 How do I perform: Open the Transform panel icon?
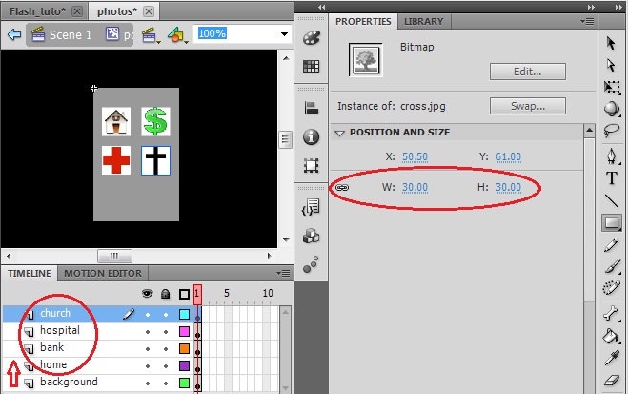pos(312,165)
